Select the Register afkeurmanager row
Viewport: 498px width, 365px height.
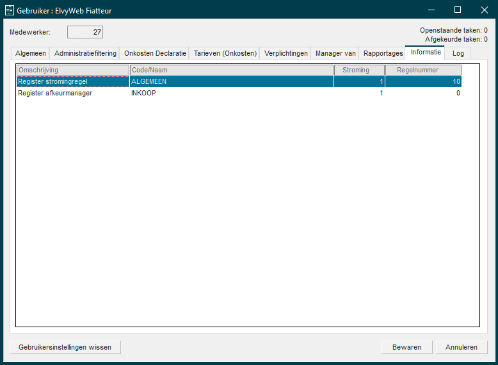coord(239,93)
